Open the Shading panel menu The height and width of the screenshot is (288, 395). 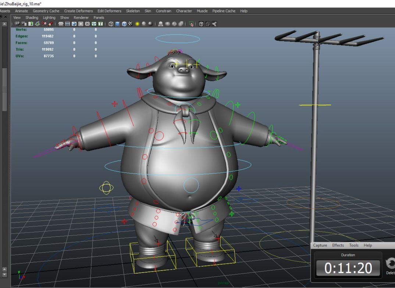coord(32,18)
